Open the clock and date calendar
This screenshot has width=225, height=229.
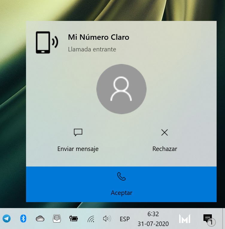coord(153,219)
